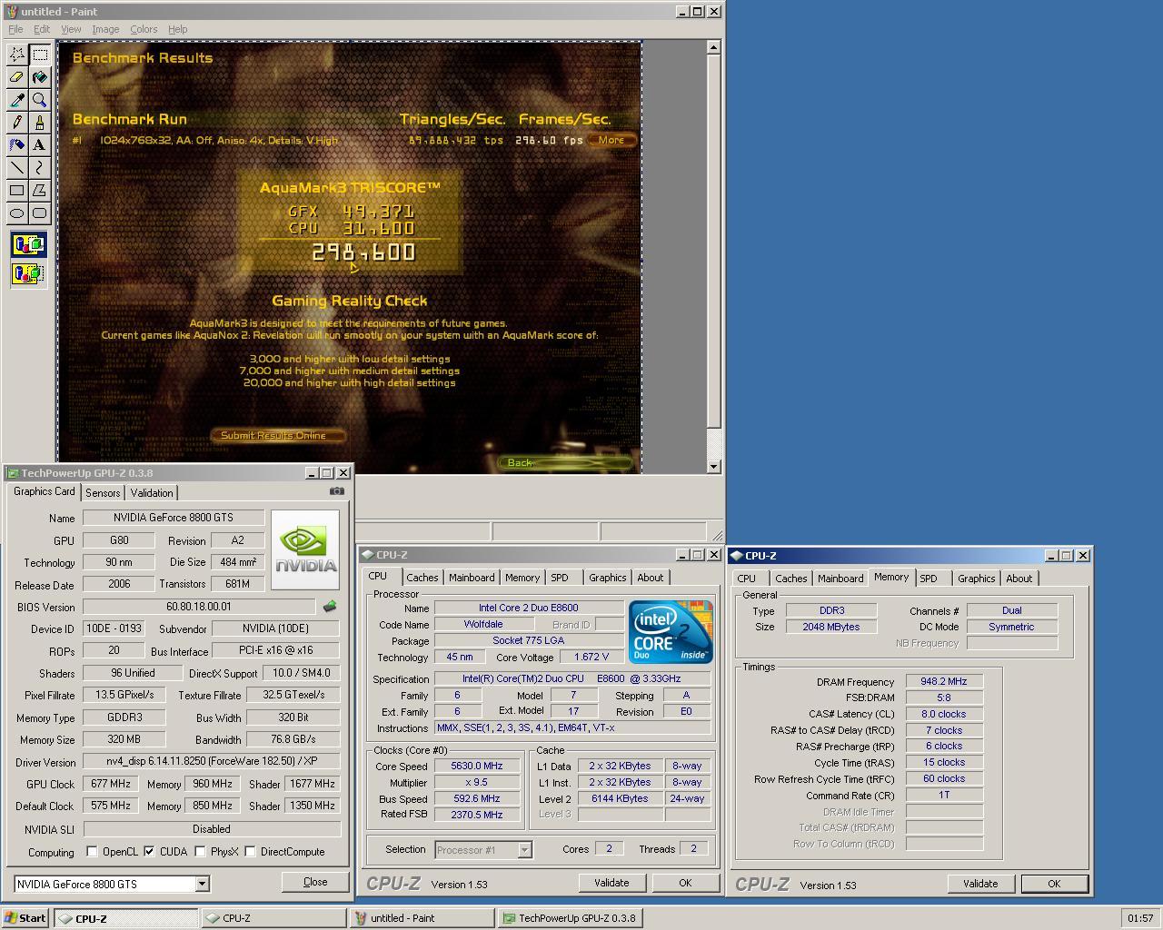Open the NVIDIA GeForce 8800 GTS dropdown
Screen dimensions: 1163x930
tap(202, 884)
